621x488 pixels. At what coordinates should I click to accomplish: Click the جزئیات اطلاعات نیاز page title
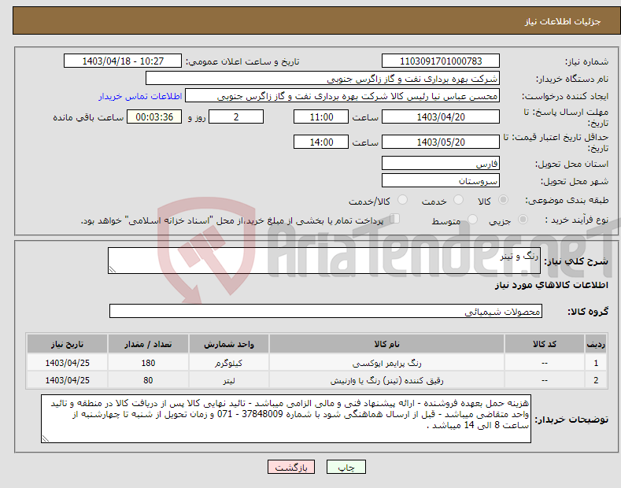[563, 21]
